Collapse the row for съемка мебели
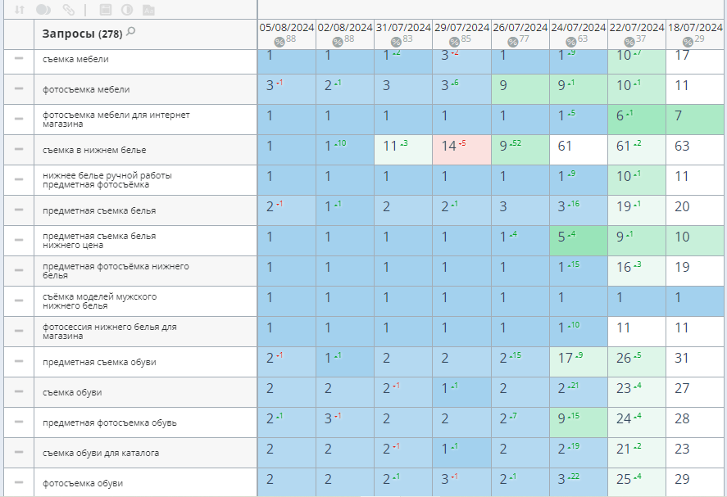Image resolution: width=727 pixels, height=497 pixels. pos(18,59)
